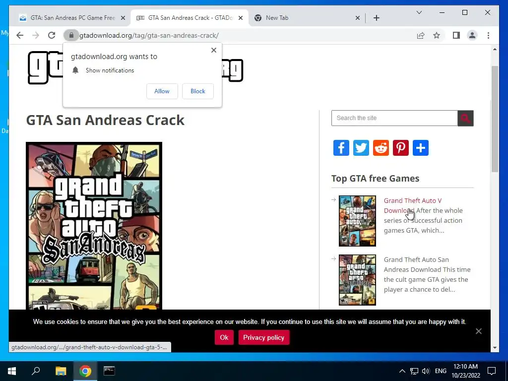The image size is (508, 381).
Task: Click the scrollbar down arrow
Action: [x=495, y=348]
